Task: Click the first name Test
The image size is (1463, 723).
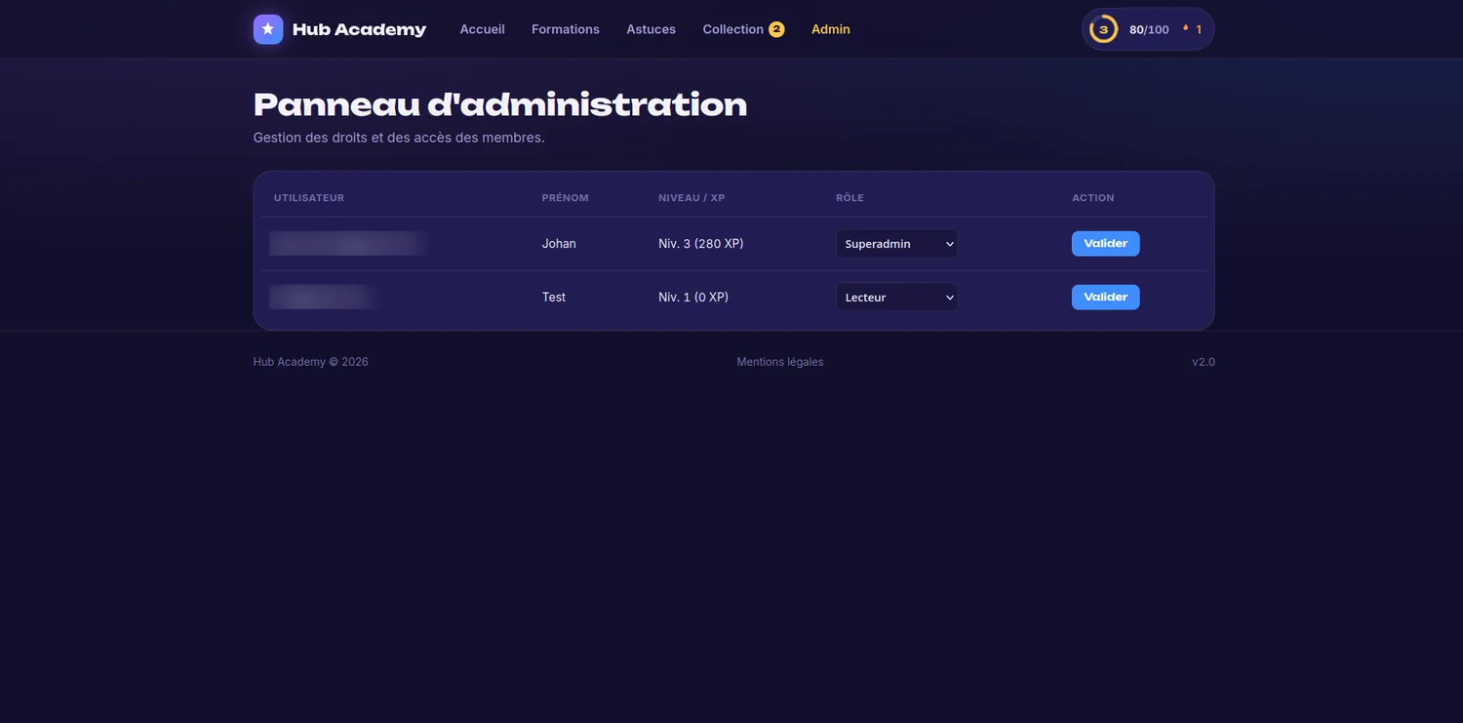Action: [554, 298]
